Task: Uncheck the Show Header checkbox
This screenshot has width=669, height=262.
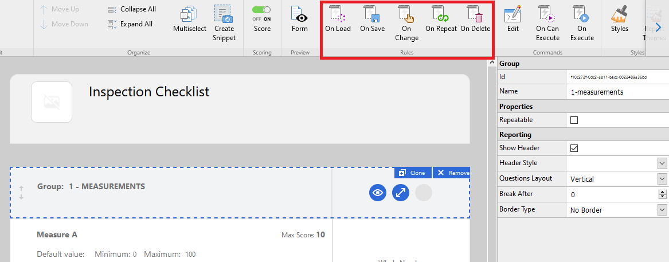Action: pyautogui.click(x=574, y=148)
